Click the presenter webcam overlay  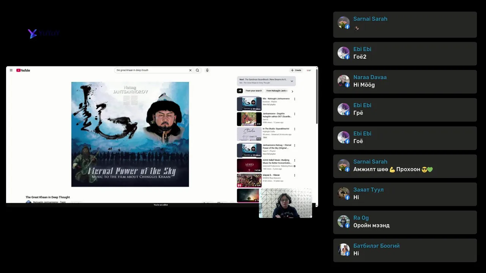[286, 203]
